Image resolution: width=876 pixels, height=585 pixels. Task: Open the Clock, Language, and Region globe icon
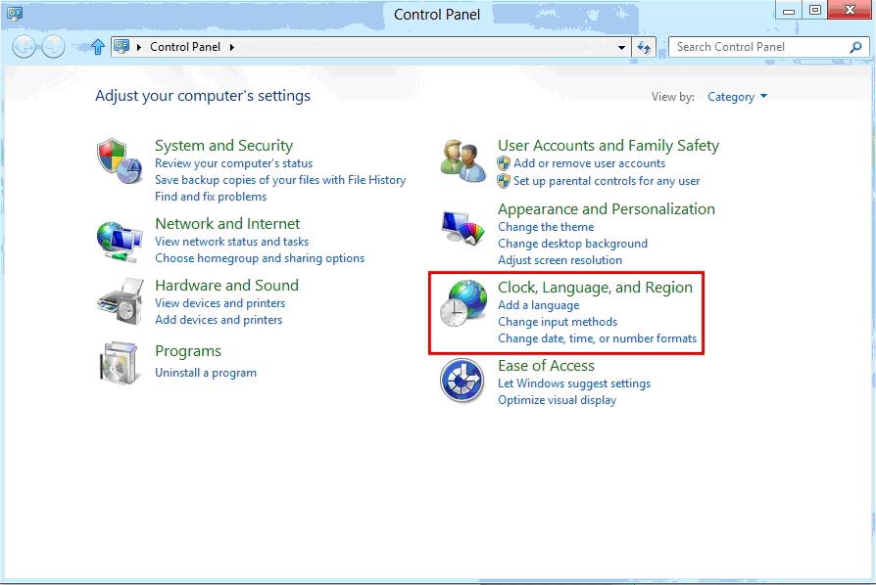click(462, 303)
